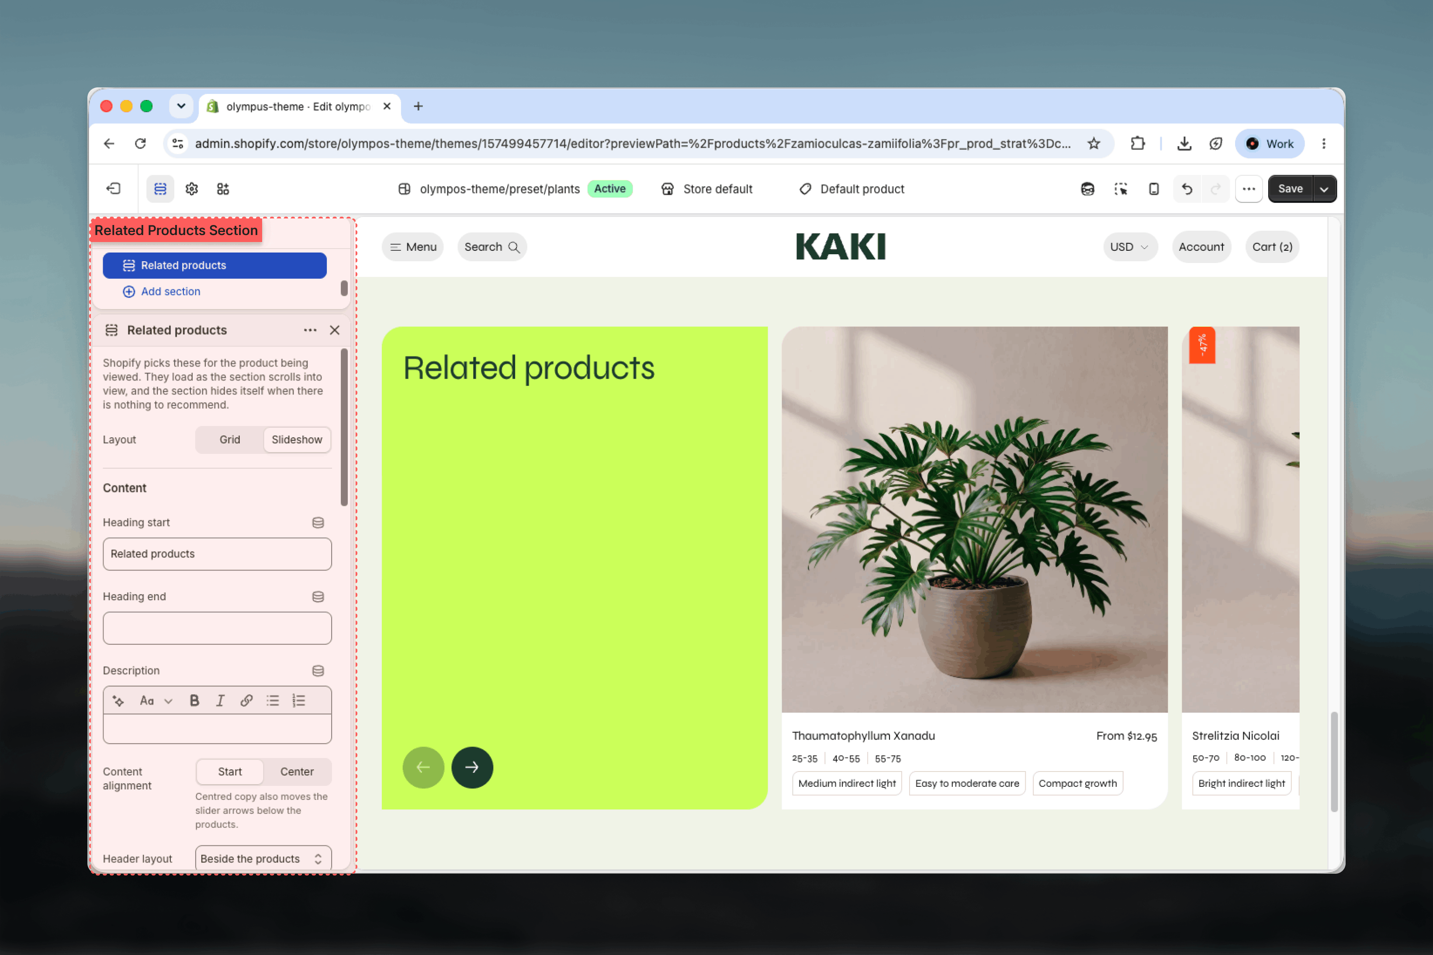Screen dimensions: 1433x955
Task: Select the Related products section row
Action: (215, 266)
